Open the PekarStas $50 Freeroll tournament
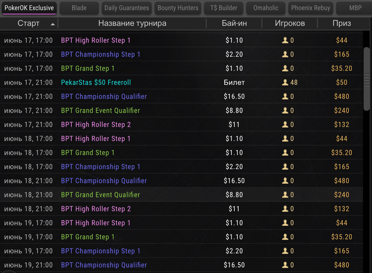The height and width of the screenshot is (273, 372). tap(96, 82)
